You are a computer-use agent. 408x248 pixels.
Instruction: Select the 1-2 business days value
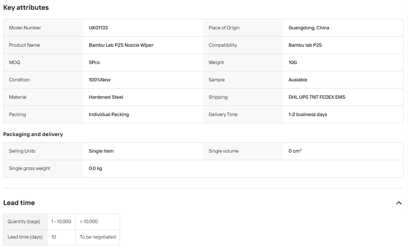coord(308,115)
